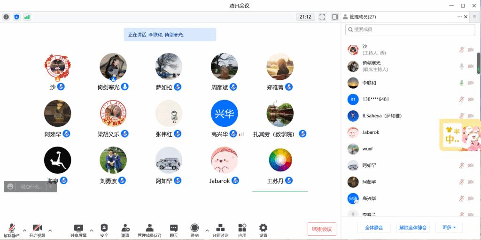
Task: Click the 邀请 invite icon
Action: [x=125, y=230]
